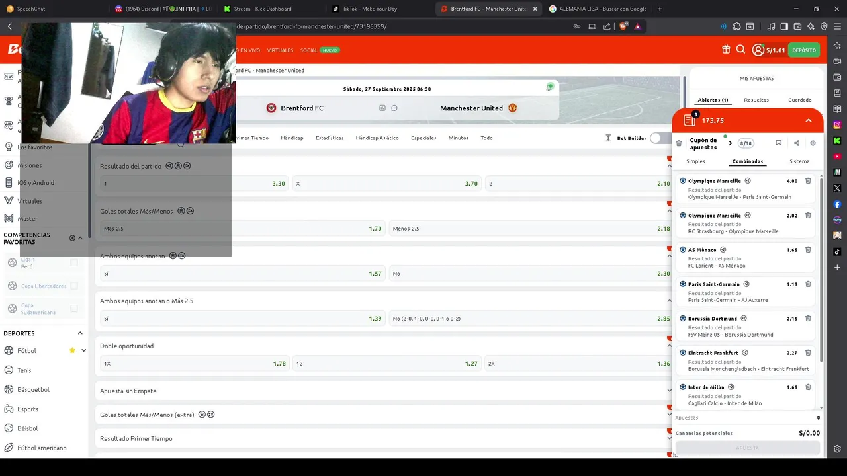Screen dimensions: 847x476
Task: Click the green DEPÓSITO button
Action: tap(804, 50)
